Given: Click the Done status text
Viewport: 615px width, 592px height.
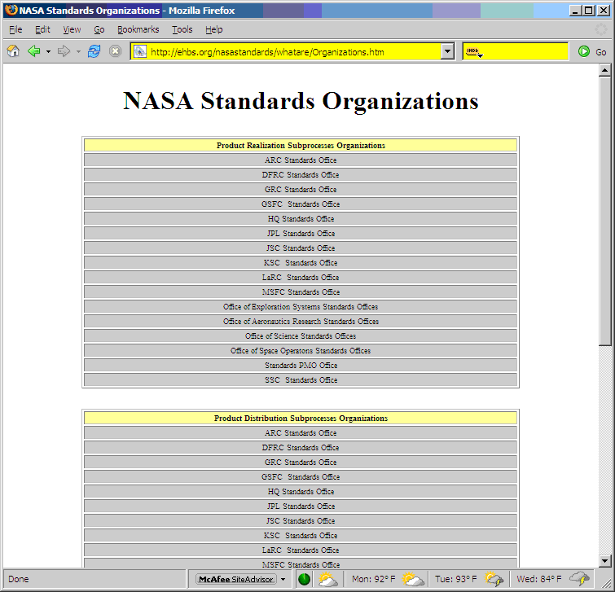Looking at the screenshot, I should pyautogui.click(x=19, y=579).
